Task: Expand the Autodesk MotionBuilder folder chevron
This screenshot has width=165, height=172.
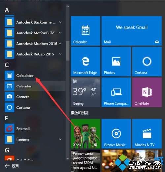Action: pyautogui.click(x=60, y=33)
